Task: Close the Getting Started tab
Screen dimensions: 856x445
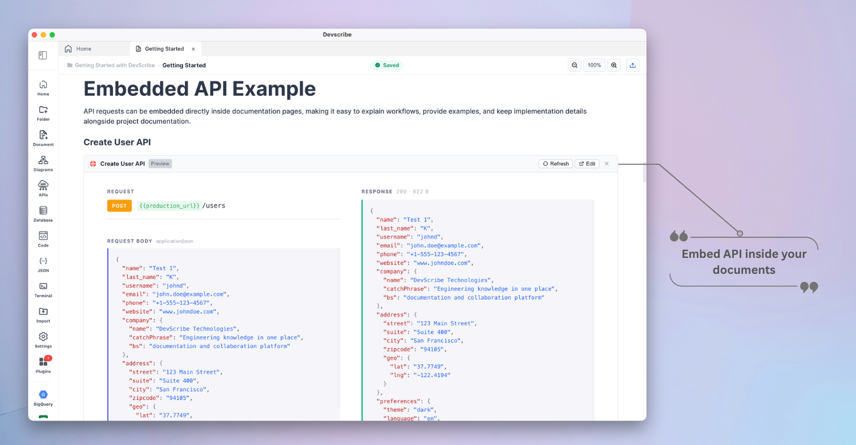Action: 193,49
